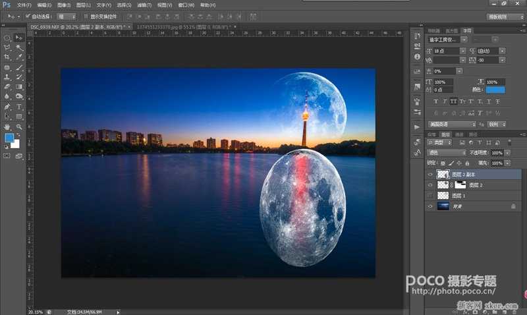
Task: Open the font size 18点 dropdown
Action: (x=463, y=51)
